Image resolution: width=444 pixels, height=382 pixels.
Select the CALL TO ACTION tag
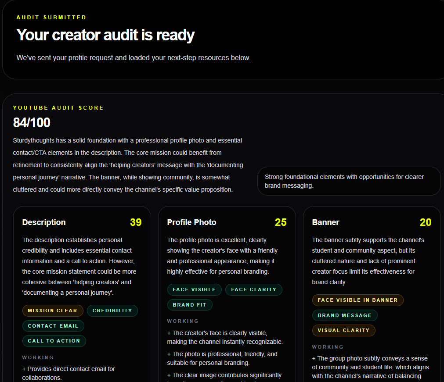[54, 341]
